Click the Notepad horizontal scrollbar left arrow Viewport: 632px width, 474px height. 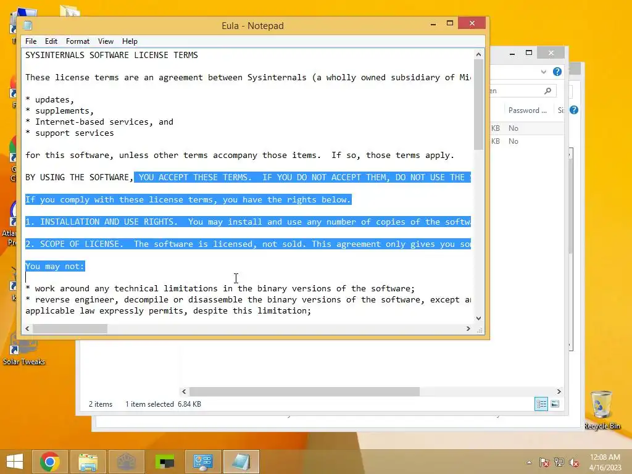click(x=27, y=328)
